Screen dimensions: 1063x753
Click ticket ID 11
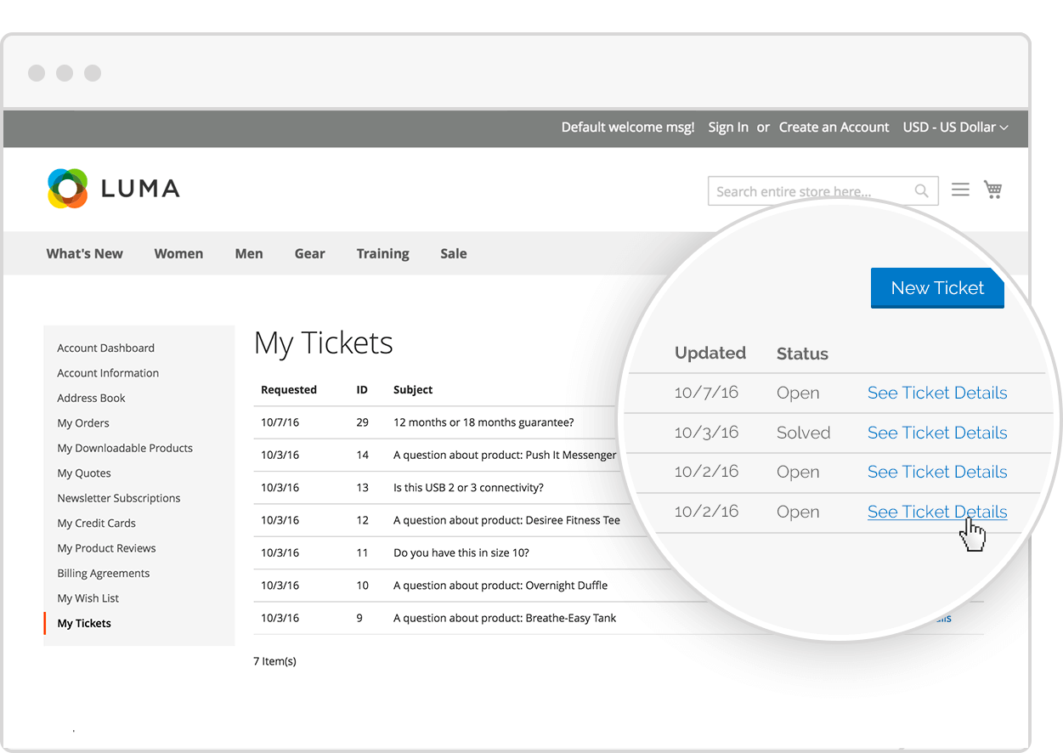click(x=363, y=552)
